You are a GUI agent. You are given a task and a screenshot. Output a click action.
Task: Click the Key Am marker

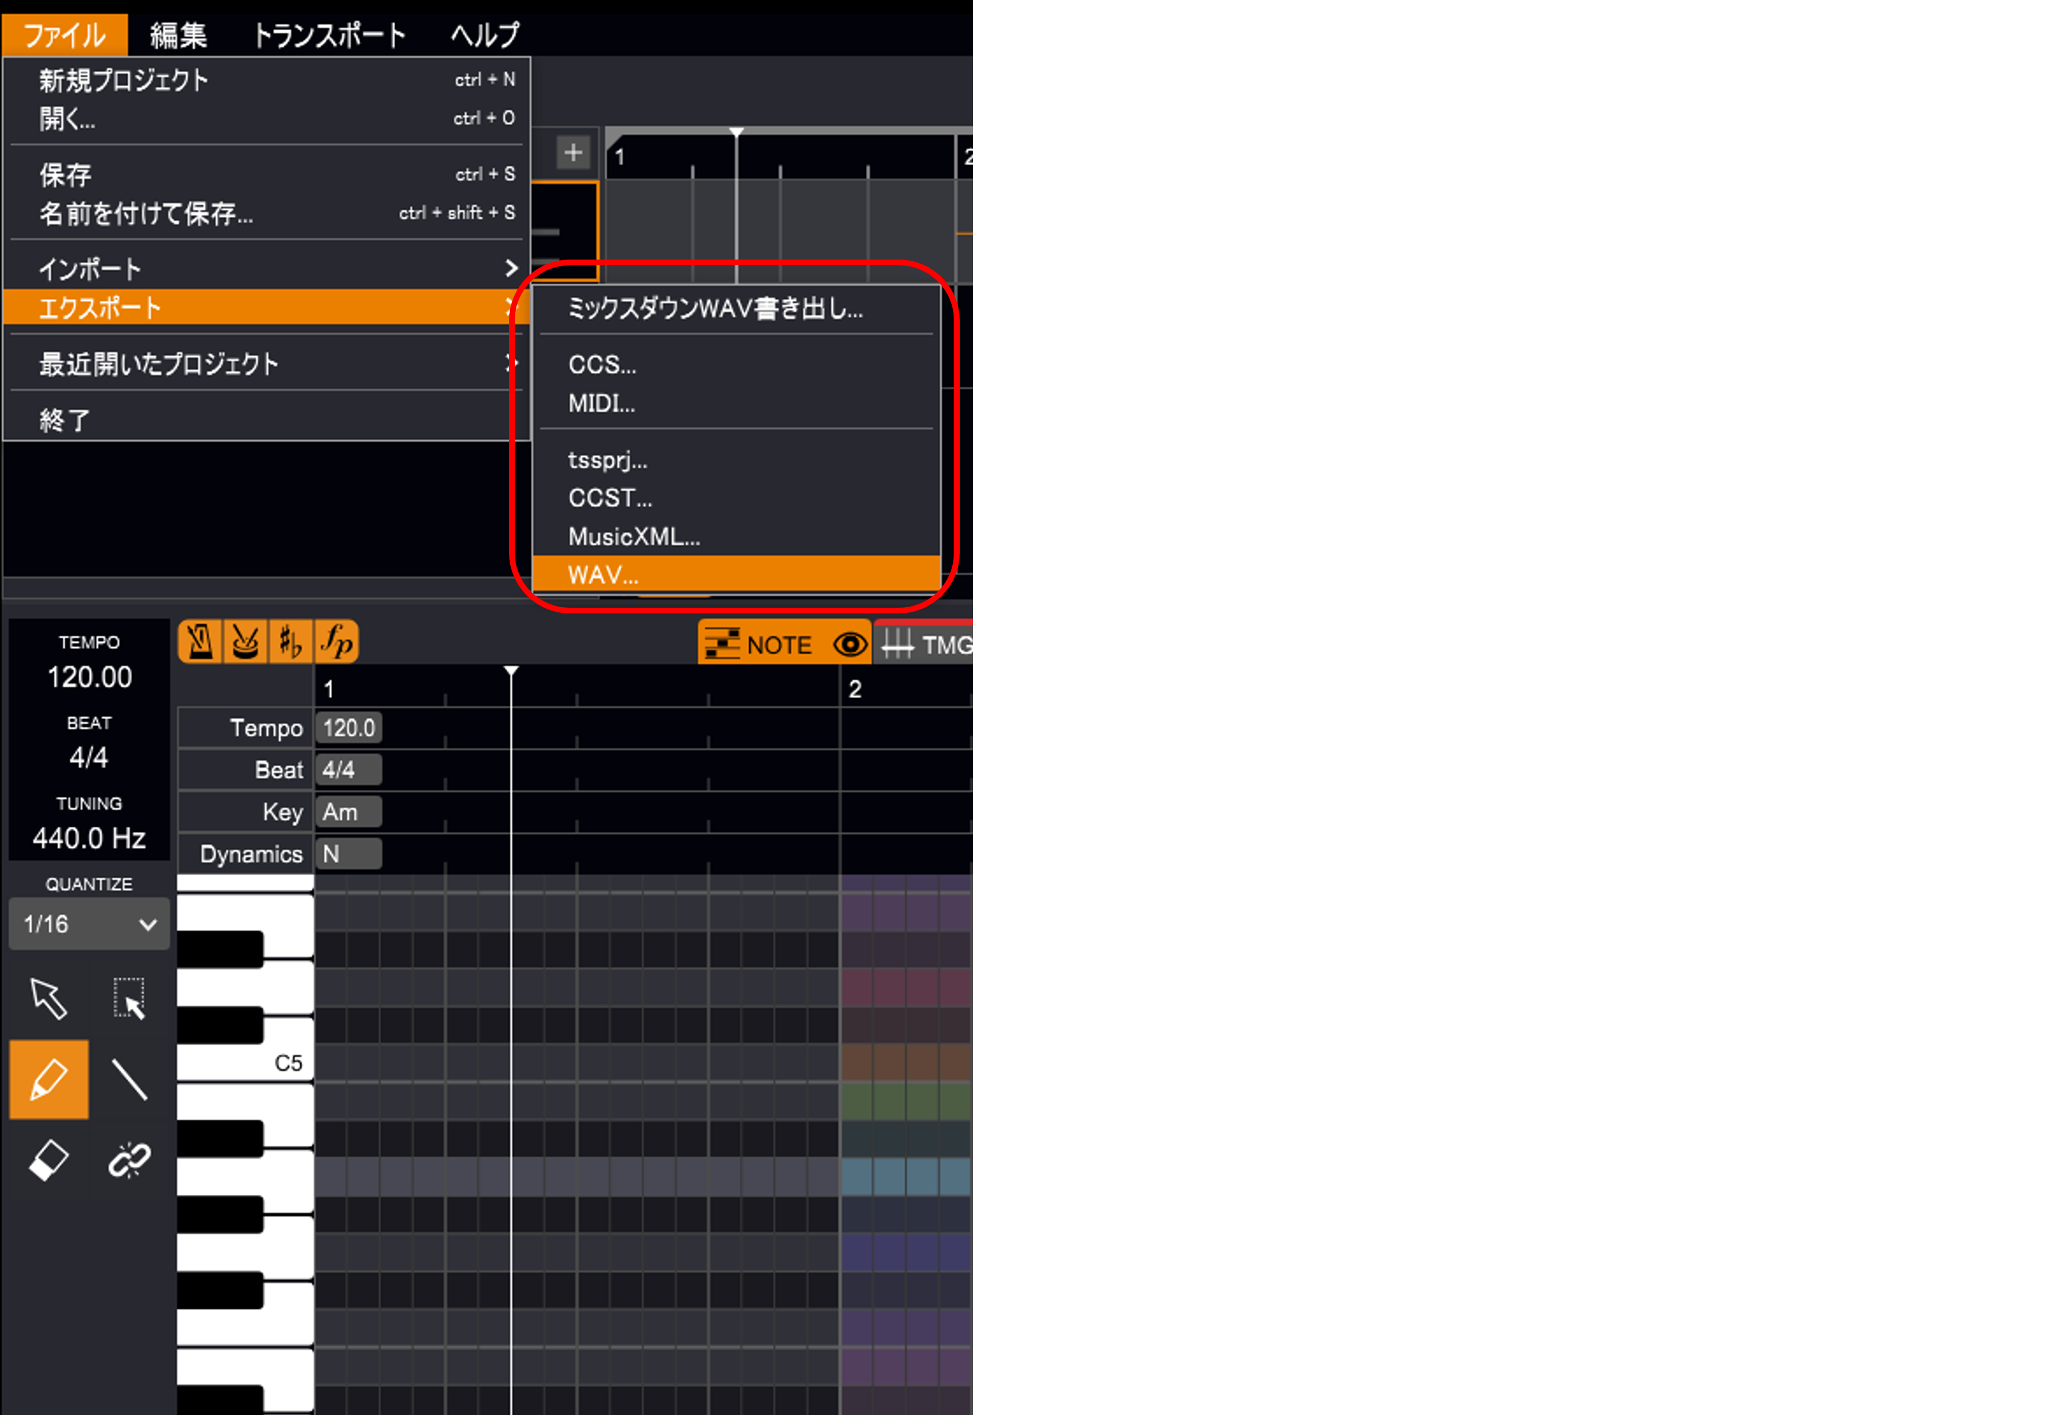pos(348,811)
